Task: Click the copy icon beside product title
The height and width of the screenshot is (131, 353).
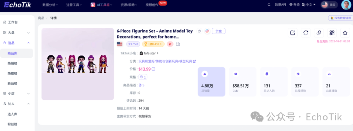Action: coord(199,31)
